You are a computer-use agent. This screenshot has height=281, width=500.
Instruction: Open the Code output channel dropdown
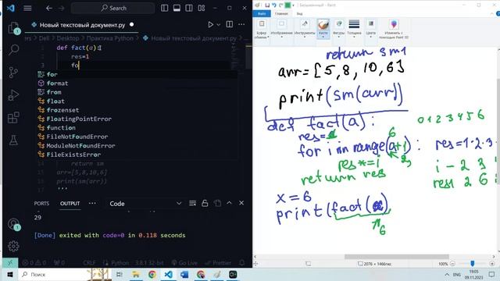point(145,204)
